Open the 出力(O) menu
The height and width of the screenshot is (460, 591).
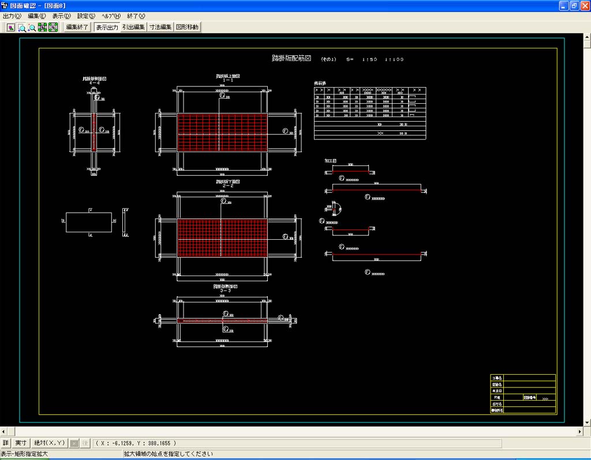click(x=12, y=16)
